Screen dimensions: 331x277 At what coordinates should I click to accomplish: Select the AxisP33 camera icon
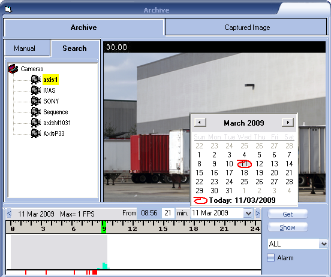click(36, 133)
